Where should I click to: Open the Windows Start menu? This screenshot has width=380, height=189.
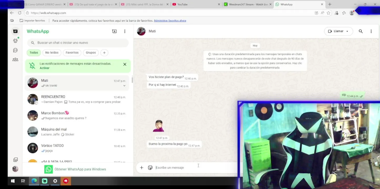(x=13, y=181)
